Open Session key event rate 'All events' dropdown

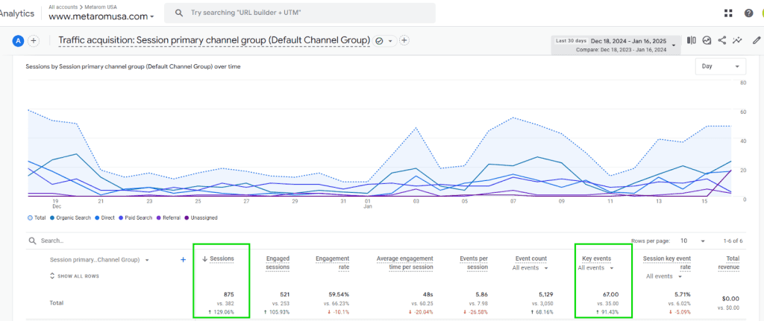coord(663,276)
